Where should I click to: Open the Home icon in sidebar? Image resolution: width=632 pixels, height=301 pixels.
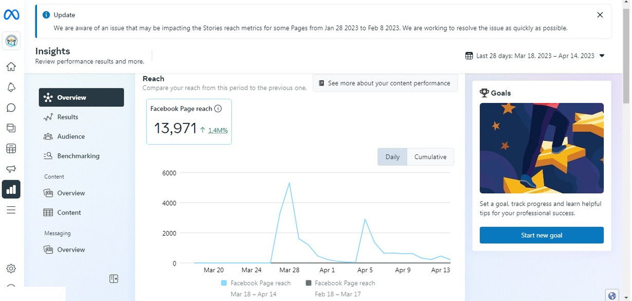click(x=11, y=67)
